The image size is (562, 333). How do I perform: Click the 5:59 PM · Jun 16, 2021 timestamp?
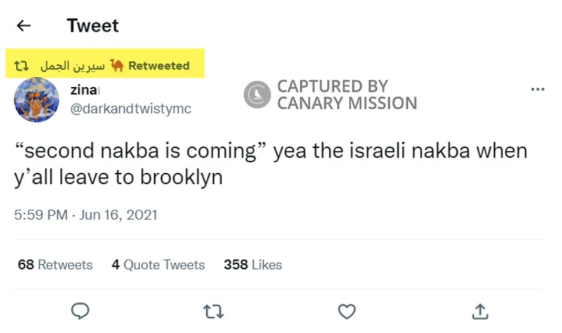click(x=86, y=214)
